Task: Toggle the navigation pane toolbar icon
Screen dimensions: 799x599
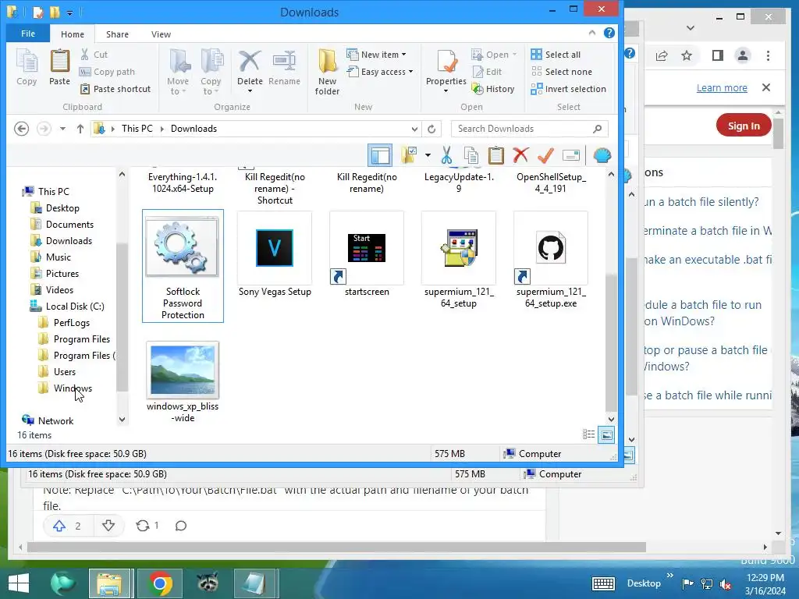Action: 380,155
